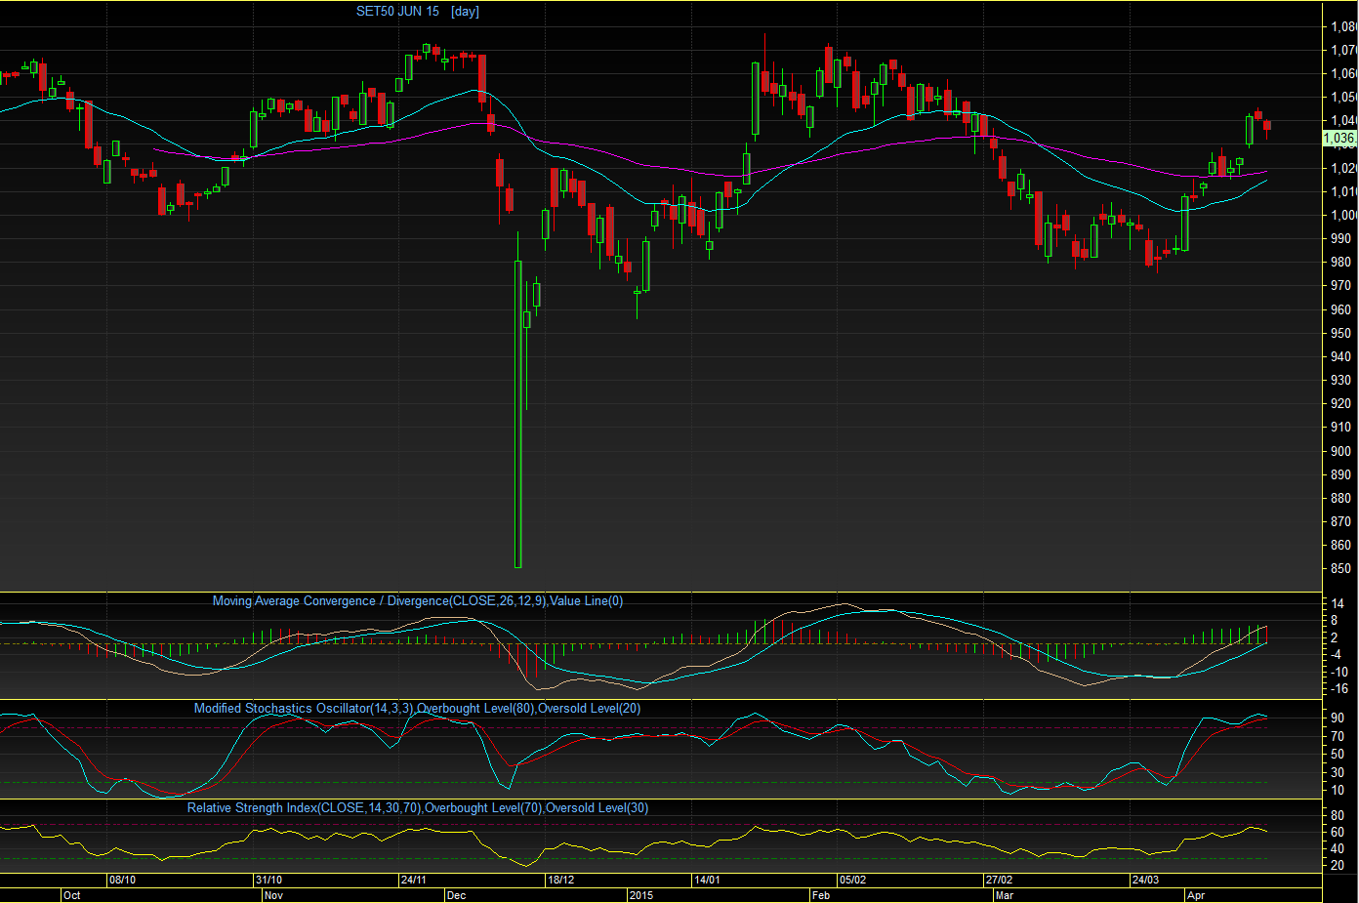Click the 900 price axis label
1359x903 pixels.
click(1340, 451)
